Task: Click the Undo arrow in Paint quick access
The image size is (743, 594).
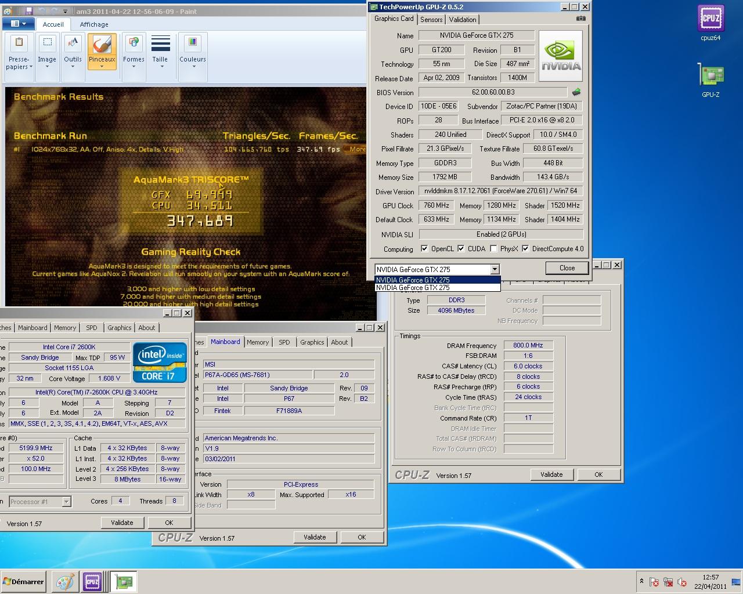Action: [x=41, y=11]
